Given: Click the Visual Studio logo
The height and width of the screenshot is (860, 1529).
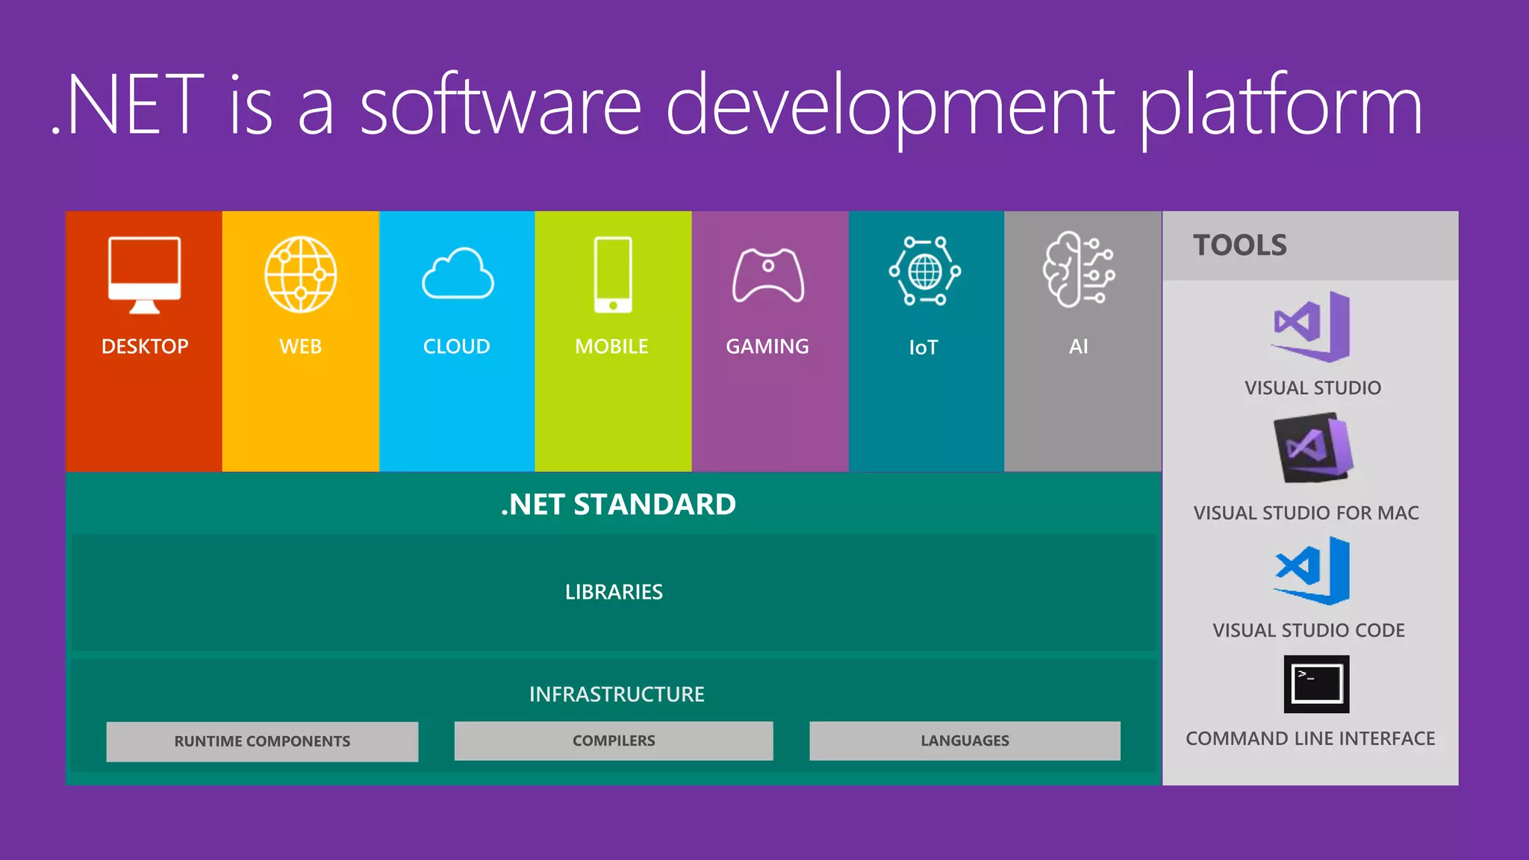Looking at the screenshot, I should [x=1312, y=326].
